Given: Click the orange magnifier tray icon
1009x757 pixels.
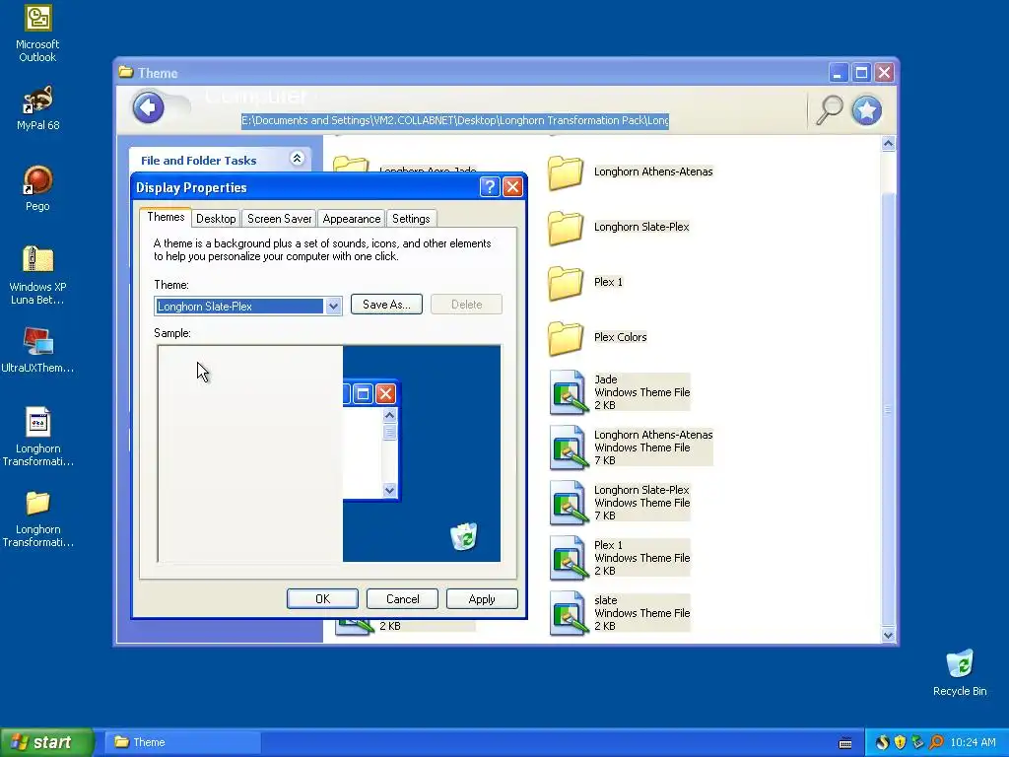Looking at the screenshot, I should tap(936, 742).
